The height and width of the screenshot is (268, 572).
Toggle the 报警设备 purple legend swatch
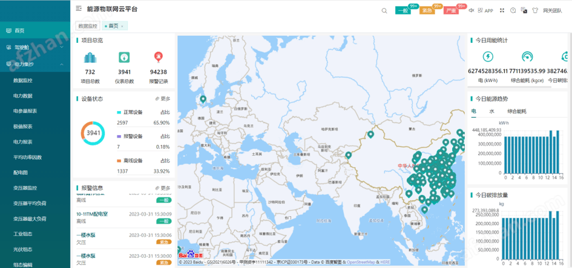(x=119, y=136)
